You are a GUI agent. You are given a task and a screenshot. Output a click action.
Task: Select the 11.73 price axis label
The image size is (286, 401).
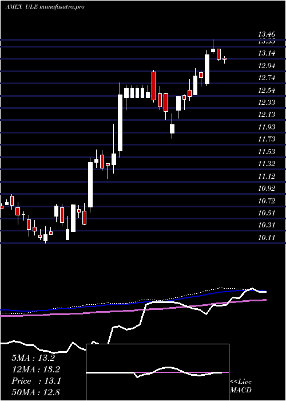267,139
